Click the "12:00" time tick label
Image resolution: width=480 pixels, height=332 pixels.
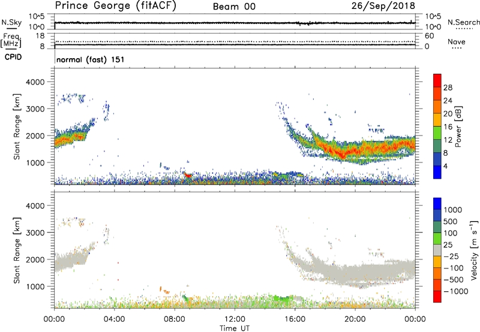235,319
